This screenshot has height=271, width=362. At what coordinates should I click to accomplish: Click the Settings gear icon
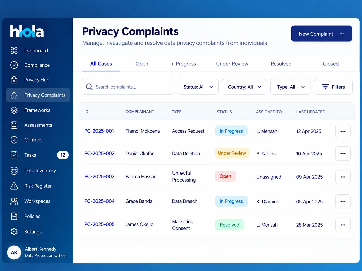[14, 232]
